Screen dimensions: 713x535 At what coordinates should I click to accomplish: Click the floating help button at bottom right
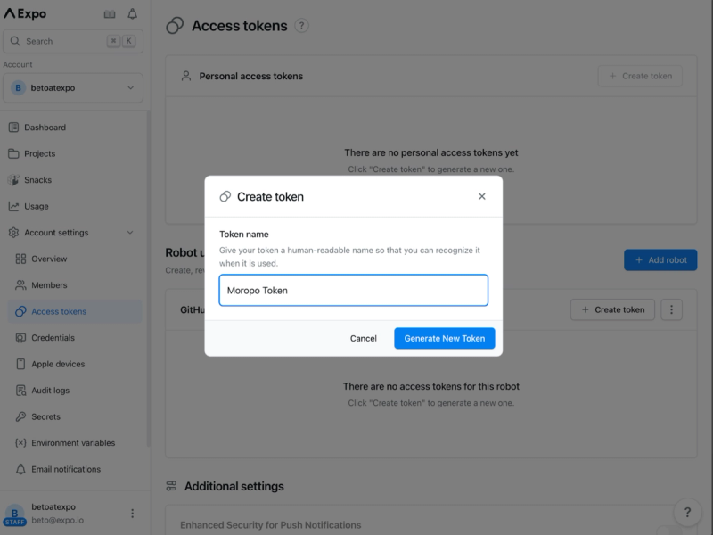[x=687, y=513]
